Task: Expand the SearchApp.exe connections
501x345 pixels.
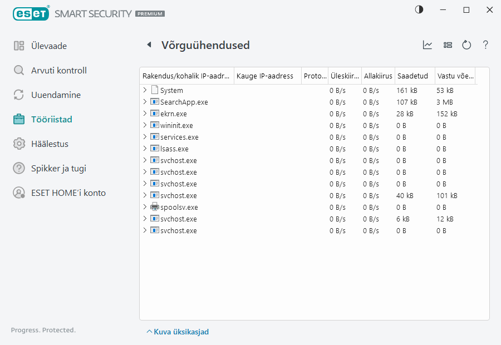Action: [145, 102]
